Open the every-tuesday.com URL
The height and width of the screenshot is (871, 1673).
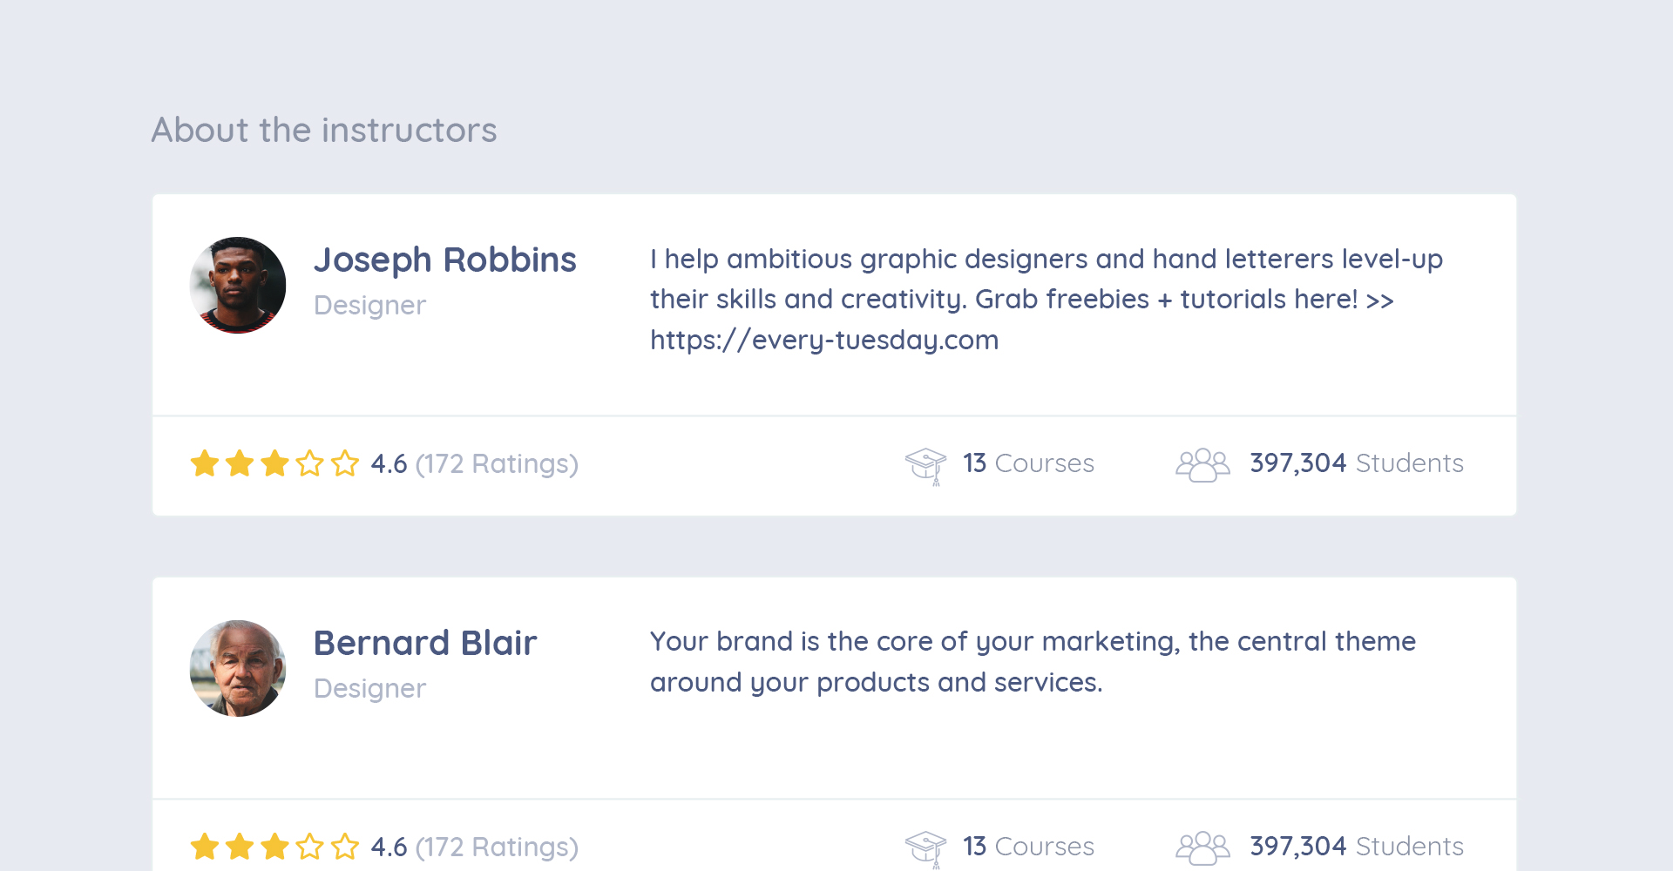click(x=824, y=340)
